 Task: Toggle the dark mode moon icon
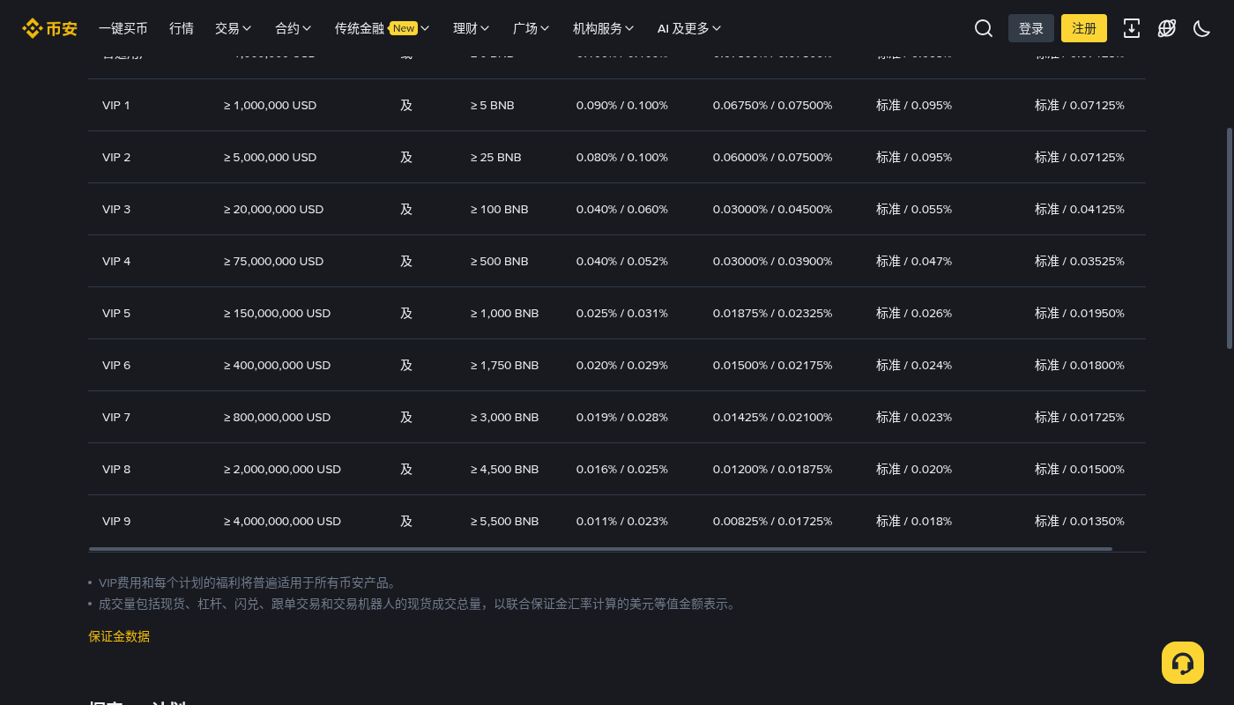click(x=1202, y=28)
